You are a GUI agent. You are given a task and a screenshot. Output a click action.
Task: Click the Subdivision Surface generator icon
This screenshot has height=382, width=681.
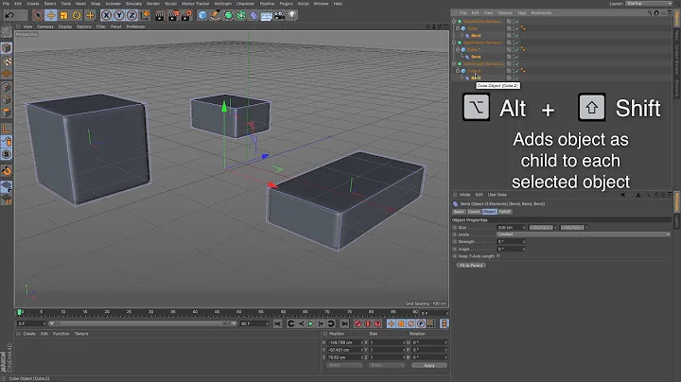(229, 16)
